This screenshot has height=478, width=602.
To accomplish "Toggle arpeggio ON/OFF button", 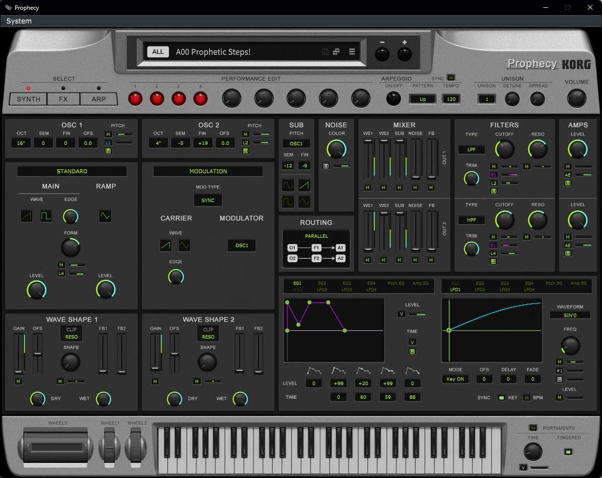I will tap(393, 98).
